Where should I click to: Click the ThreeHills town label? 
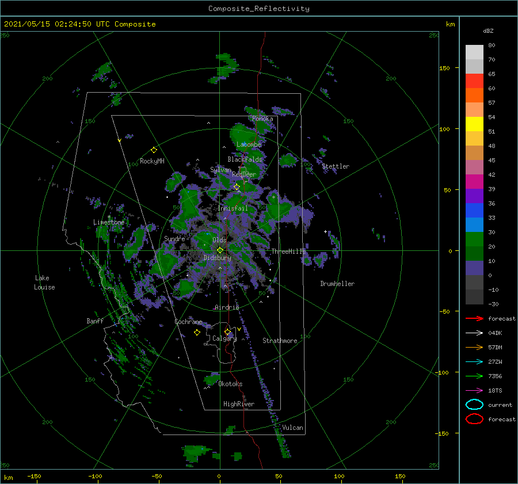288,251
